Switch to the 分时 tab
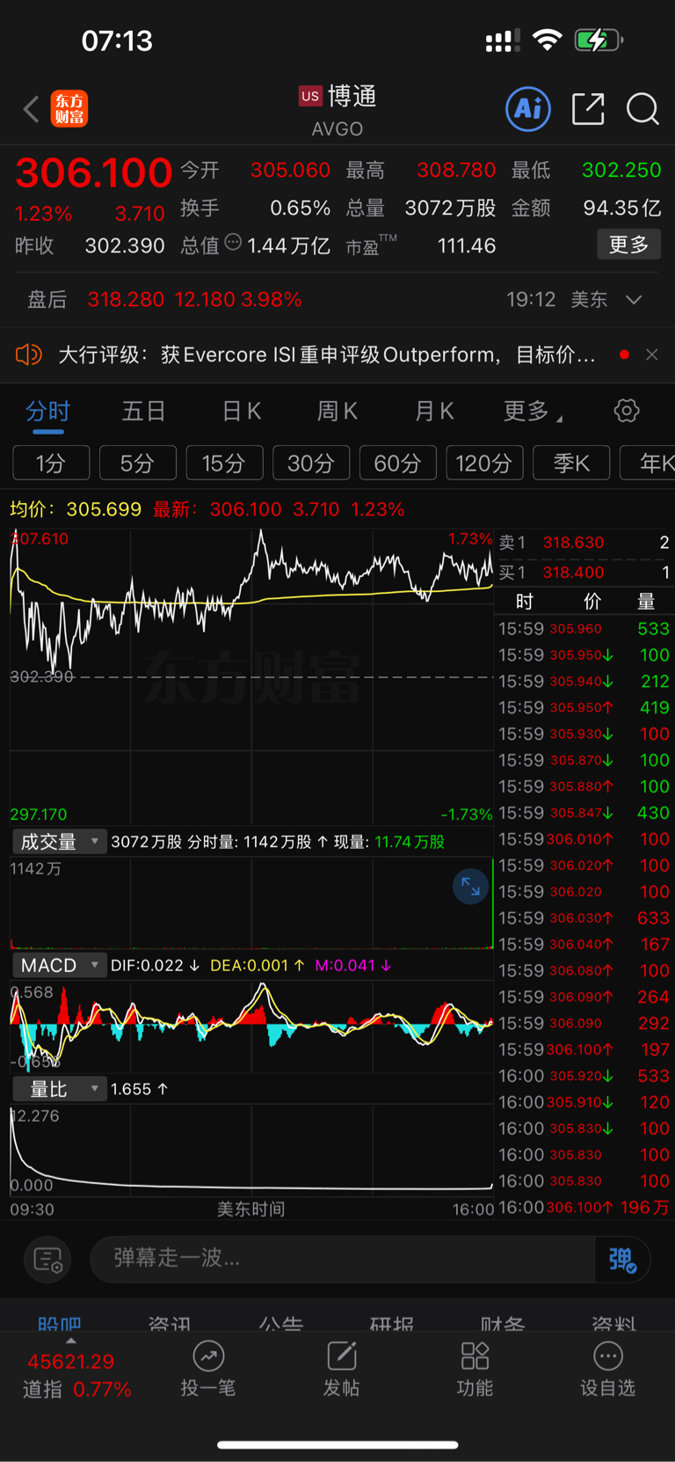The width and height of the screenshot is (675, 1462). (x=47, y=411)
